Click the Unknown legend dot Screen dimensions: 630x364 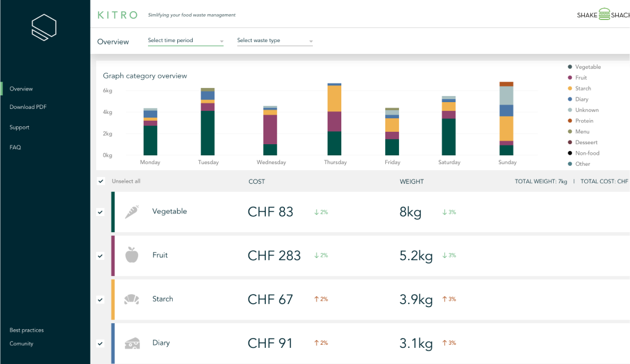(570, 110)
